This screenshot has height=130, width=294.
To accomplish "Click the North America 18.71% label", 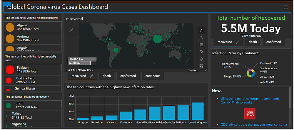I will 230,65.
